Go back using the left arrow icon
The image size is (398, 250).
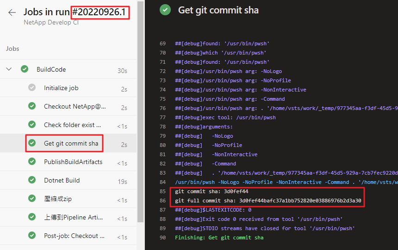click(x=12, y=12)
